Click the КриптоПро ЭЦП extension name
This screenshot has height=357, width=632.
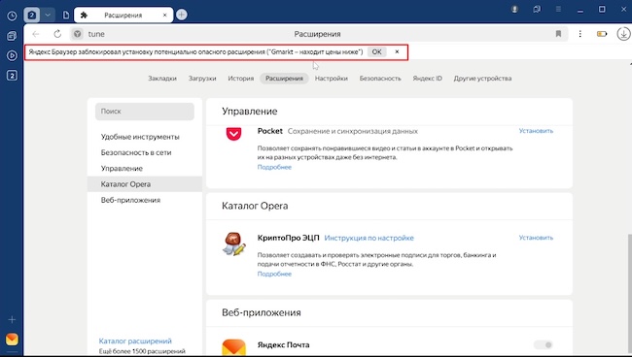coord(288,238)
